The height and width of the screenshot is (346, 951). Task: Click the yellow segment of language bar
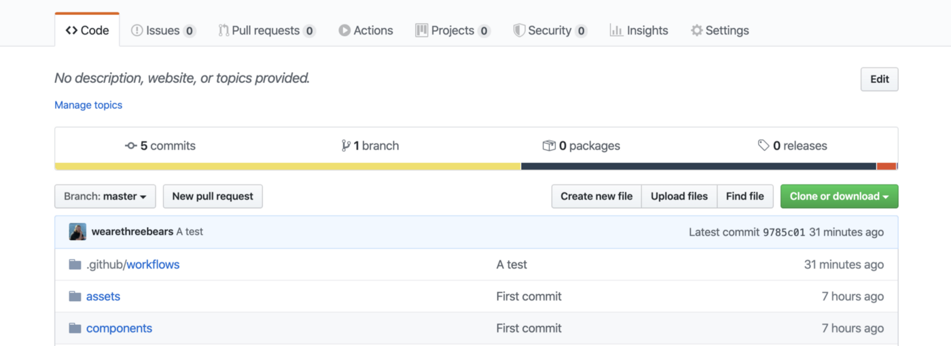[x=287, y=166]
